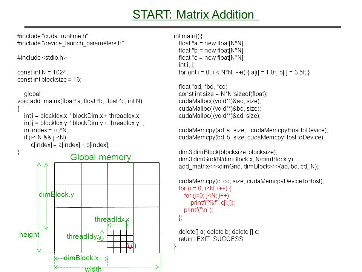Image resolution: width=362 pixels, height=272 pixels.
Task: Click 'float *ad, *bd, *cd;' line
Action: click(203, 87)
